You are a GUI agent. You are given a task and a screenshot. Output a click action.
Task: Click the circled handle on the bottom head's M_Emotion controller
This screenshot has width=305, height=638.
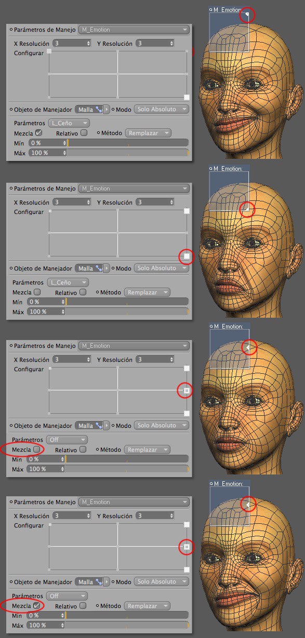[x=248, y=504]
